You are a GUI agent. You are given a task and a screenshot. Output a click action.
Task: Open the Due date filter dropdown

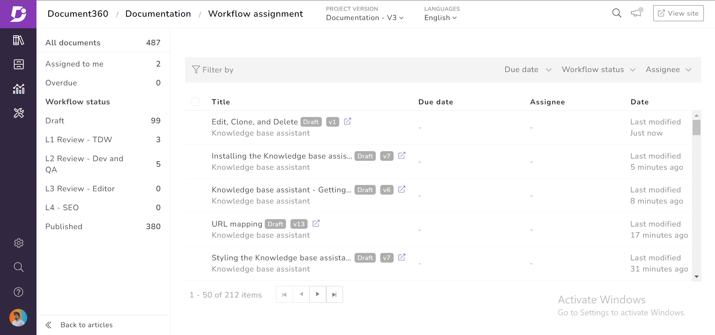(528, 69)
